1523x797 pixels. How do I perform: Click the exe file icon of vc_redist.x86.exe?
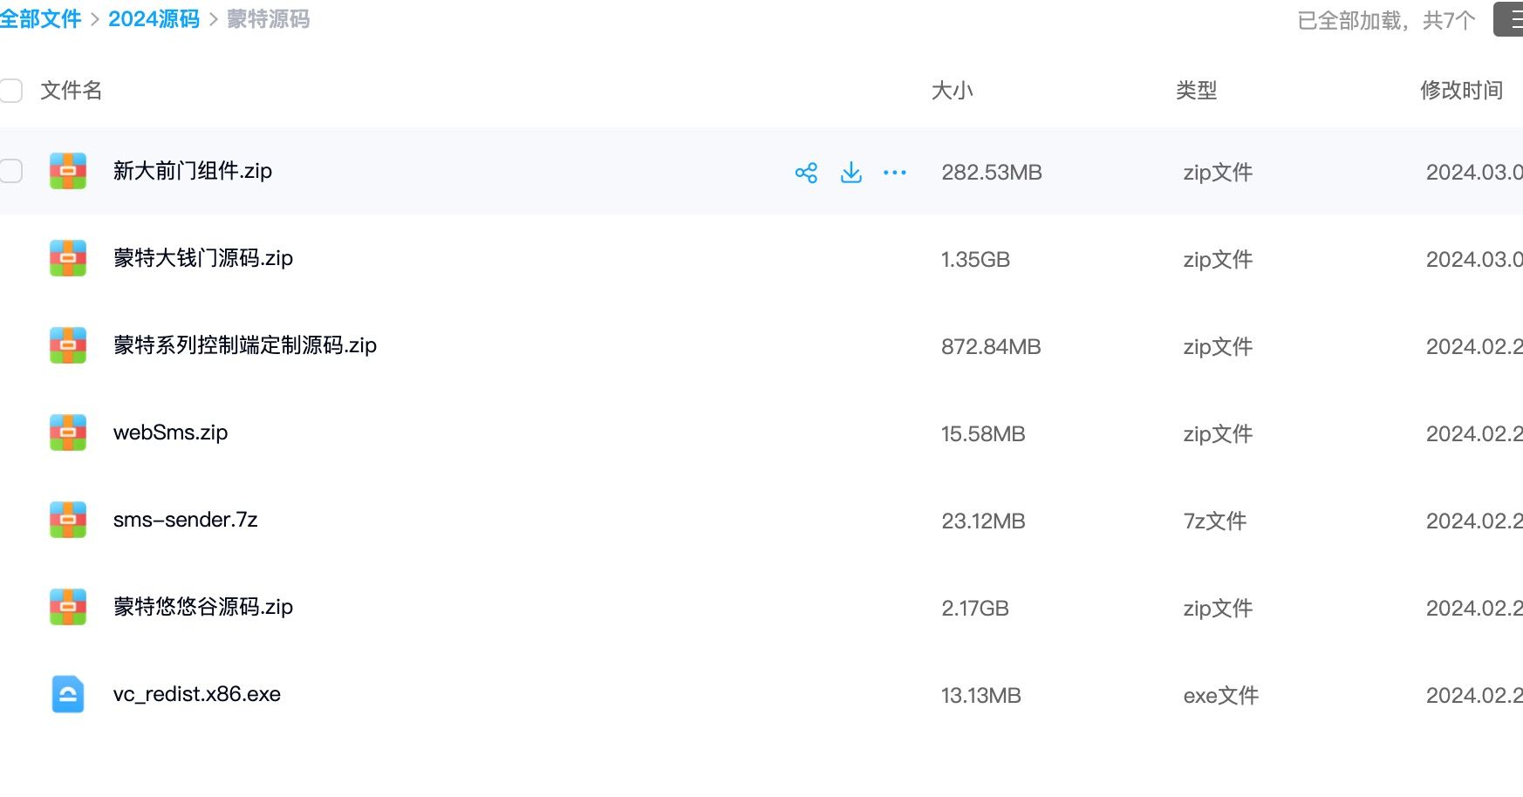point(68,694)
